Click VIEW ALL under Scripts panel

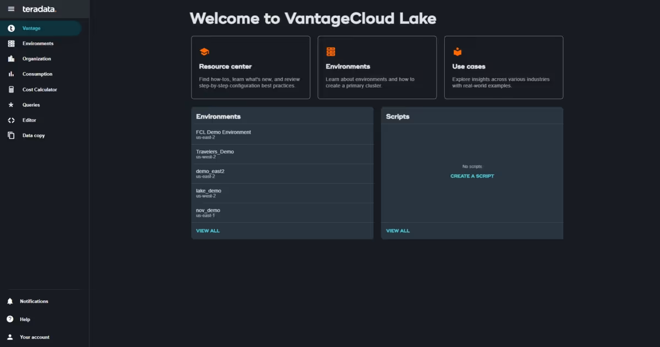pos(398,231)
